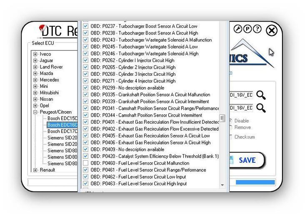Expand the Nissan tree node
This screenshot has height=224, width=307.
(x=35, y=99)
